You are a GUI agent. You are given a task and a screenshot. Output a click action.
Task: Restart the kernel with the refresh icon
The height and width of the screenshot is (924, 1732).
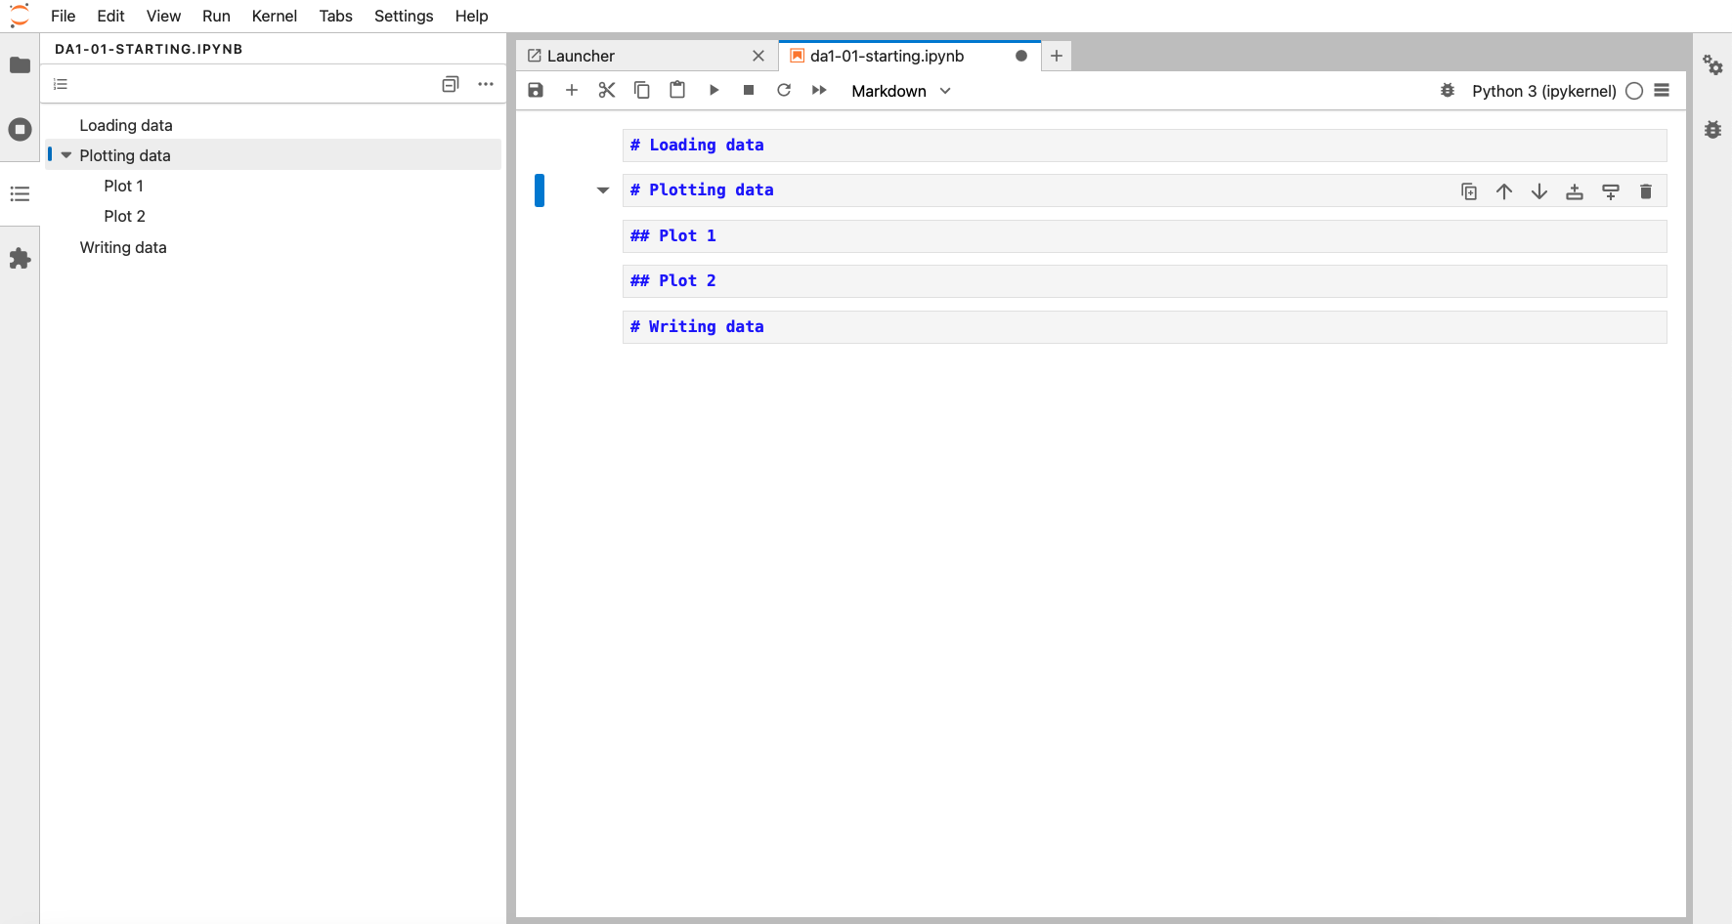[x=784, y=90]
